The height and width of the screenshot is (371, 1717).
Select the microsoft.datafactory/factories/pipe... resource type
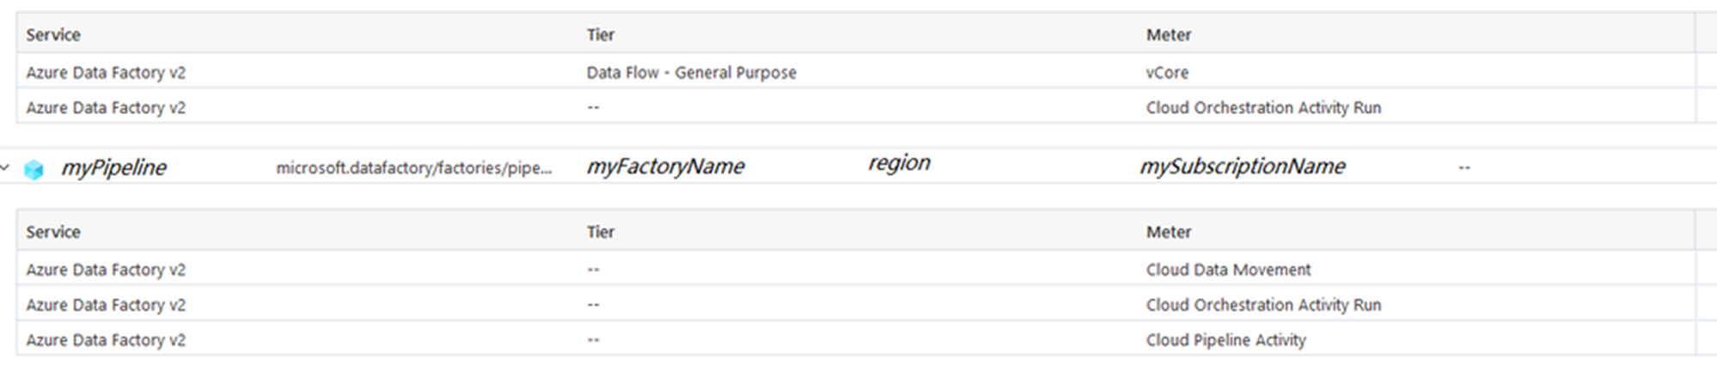pyautogui.click(x=413, y=168)
